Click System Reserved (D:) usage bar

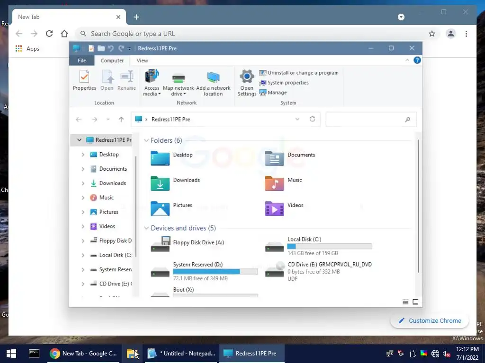point(216,272)
